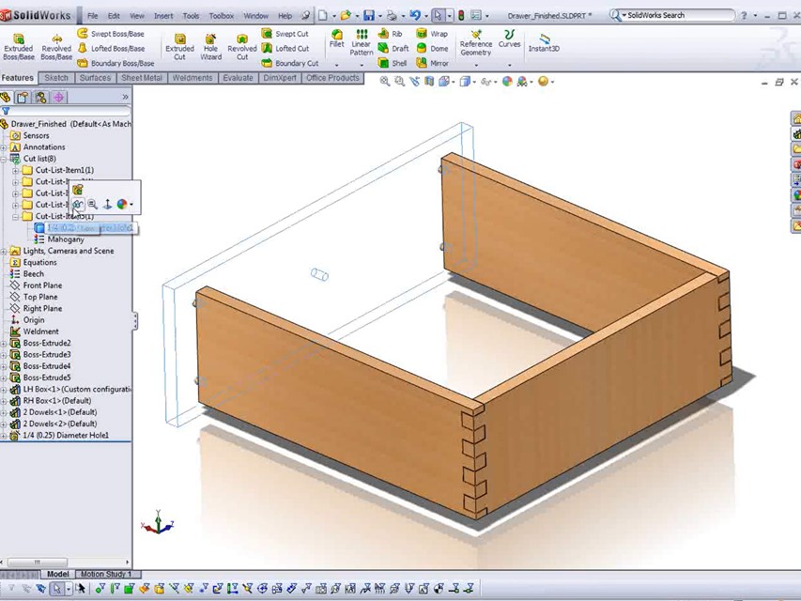Click the Fillet feature icon
Image resolution: width=801 pixels, height=601 pixels.
pos(336,39)
